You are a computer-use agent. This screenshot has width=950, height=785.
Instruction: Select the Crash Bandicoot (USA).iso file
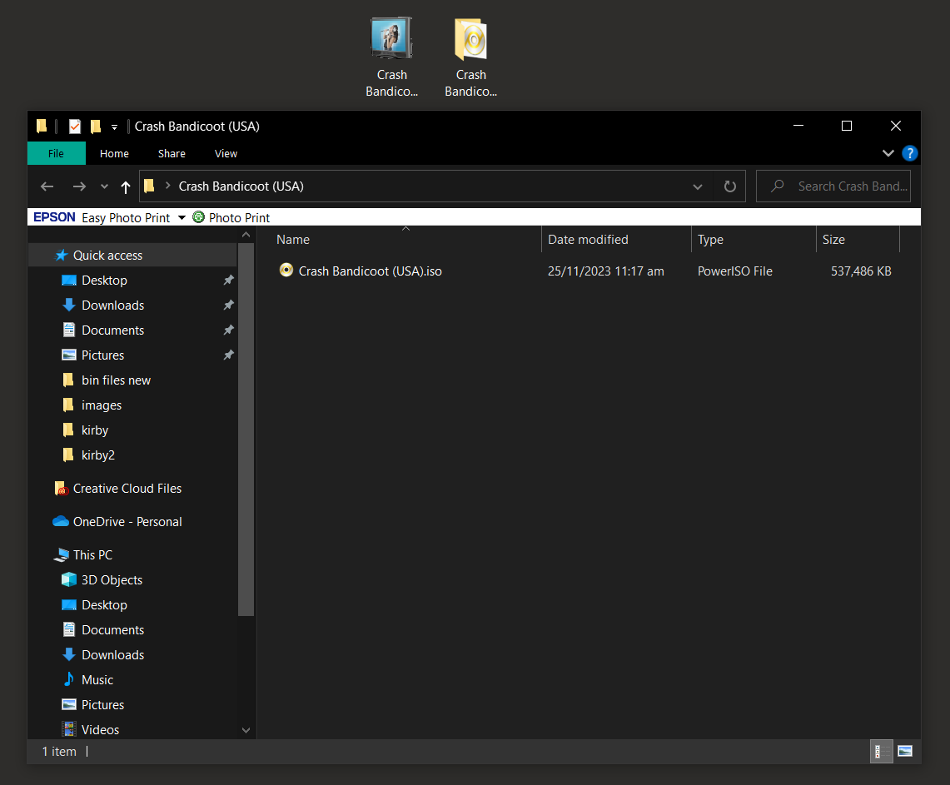[369, 271]
